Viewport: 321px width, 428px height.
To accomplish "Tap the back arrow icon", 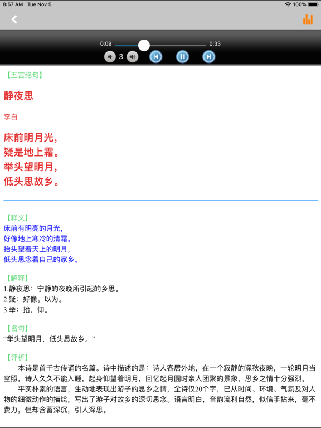I will tap(14, 20).
